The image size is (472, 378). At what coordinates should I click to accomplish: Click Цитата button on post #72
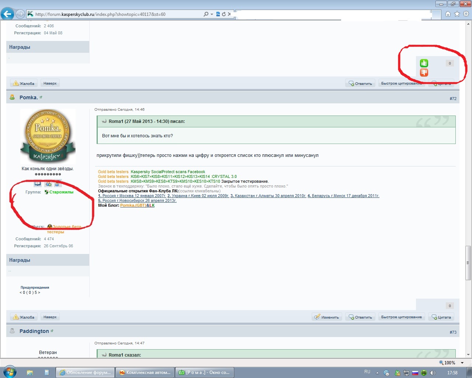pos(441,317)
